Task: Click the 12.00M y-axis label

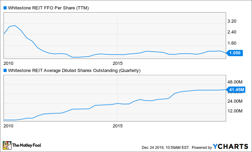Action: click(235, 111)
